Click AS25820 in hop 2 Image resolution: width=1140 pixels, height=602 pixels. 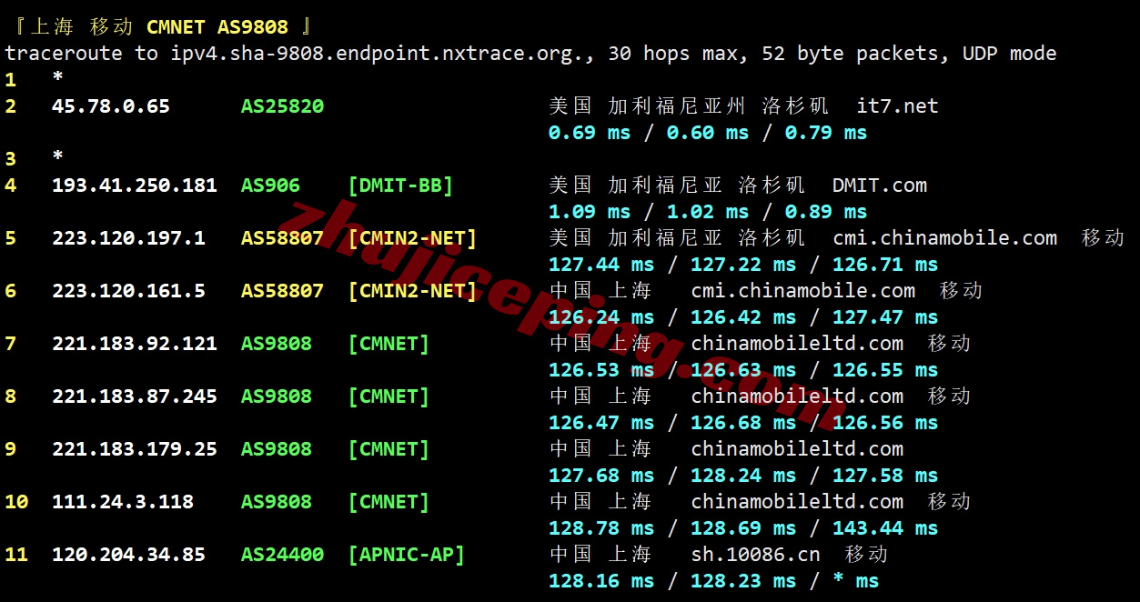coord(282,106)
